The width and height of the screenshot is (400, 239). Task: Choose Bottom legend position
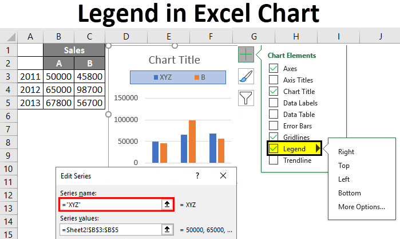pos(350,193)
